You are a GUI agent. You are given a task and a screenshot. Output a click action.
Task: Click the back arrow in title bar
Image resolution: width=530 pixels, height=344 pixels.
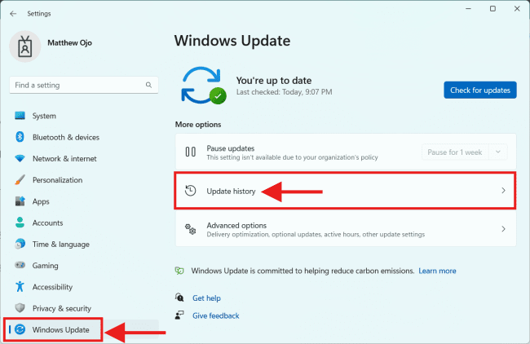click(13, 13)
